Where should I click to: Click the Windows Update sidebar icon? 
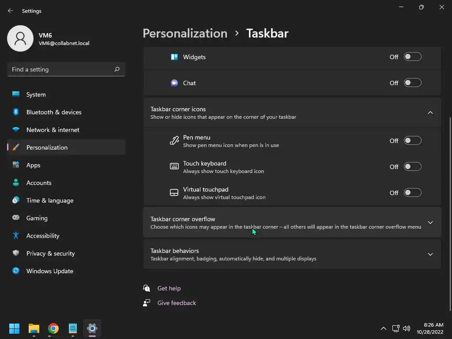[16, 271]
